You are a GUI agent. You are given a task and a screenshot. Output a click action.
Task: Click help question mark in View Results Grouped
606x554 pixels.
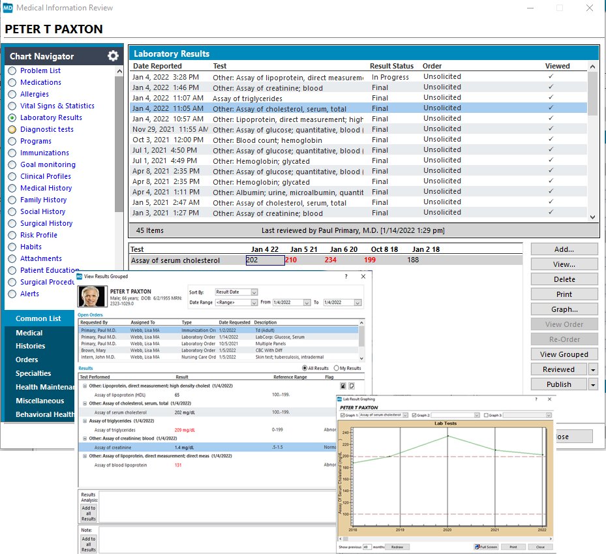pos(346,277)
